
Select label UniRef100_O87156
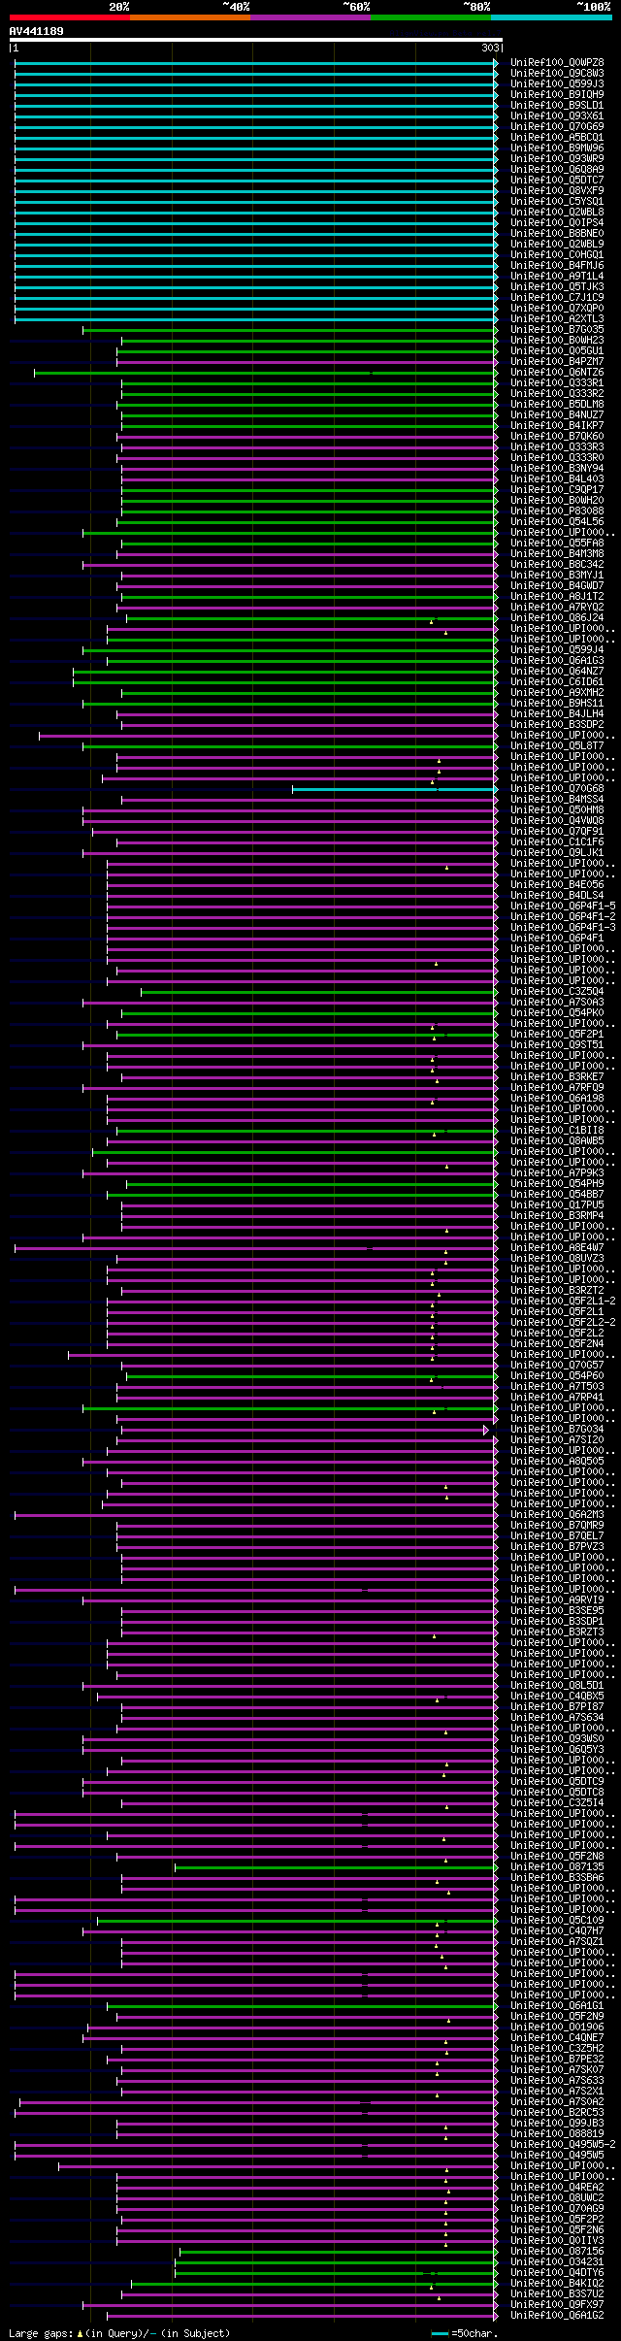tap(557, 2251)
